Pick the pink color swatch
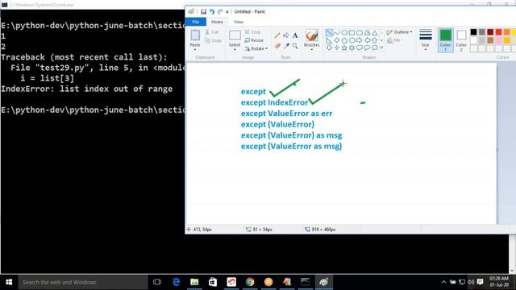The width and height of the screenshot is (516, 290). [499, 40]
